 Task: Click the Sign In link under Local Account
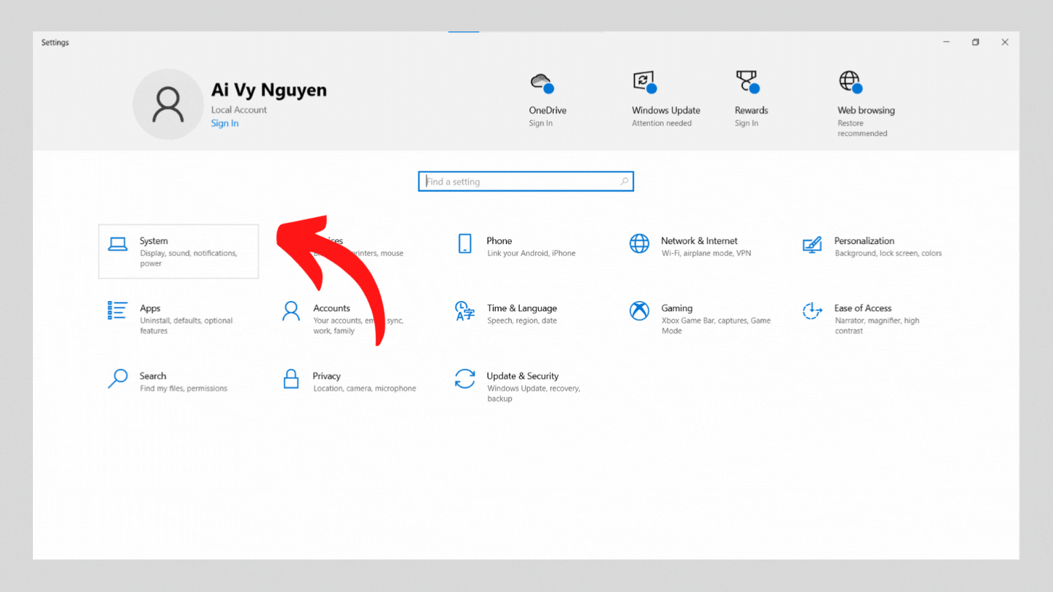click(224, 124)
